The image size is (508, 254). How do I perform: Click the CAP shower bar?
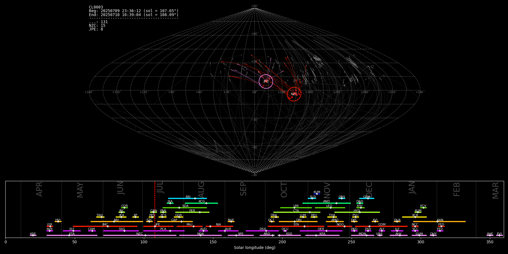point(175,222)
